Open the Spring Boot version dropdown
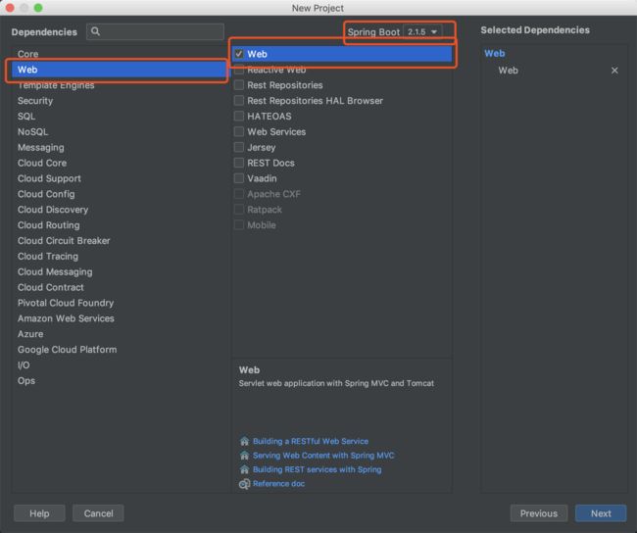Image resolution: width=637 pixels, height=533 pixels. [x=422, y=31]
